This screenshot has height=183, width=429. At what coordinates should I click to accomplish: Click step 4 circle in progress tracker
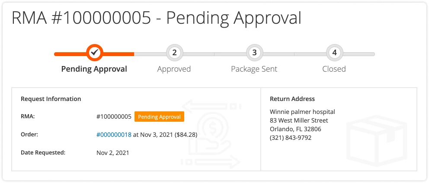point(334,53)
